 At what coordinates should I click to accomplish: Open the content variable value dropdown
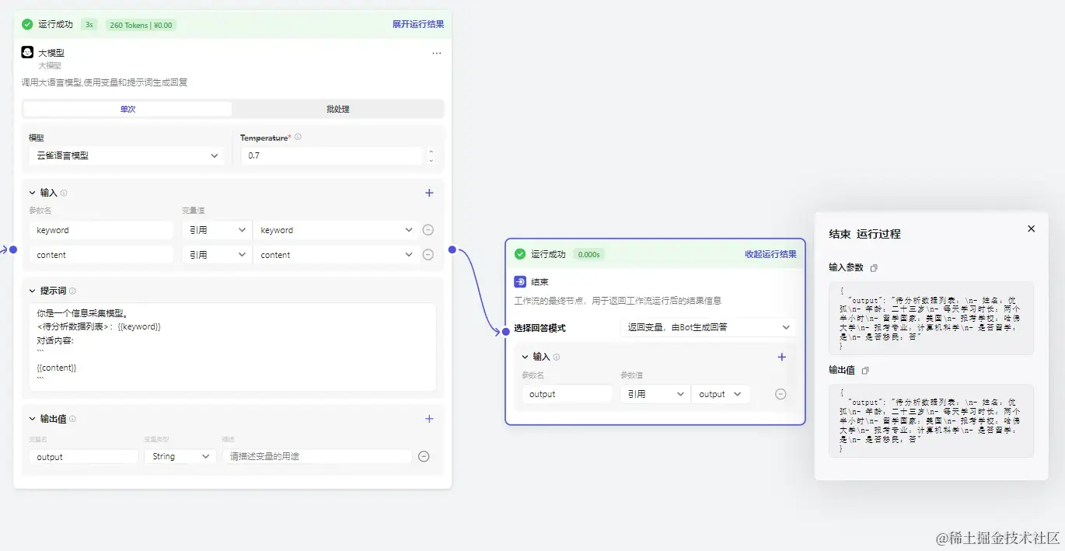click(x=336, y=255)
